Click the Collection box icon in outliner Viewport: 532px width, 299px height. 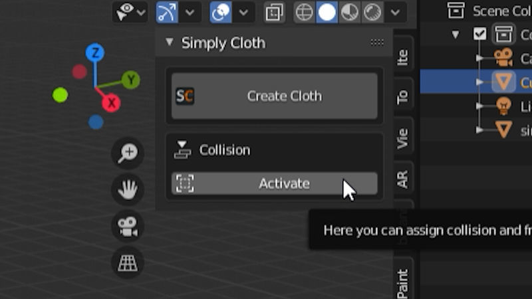503,34
